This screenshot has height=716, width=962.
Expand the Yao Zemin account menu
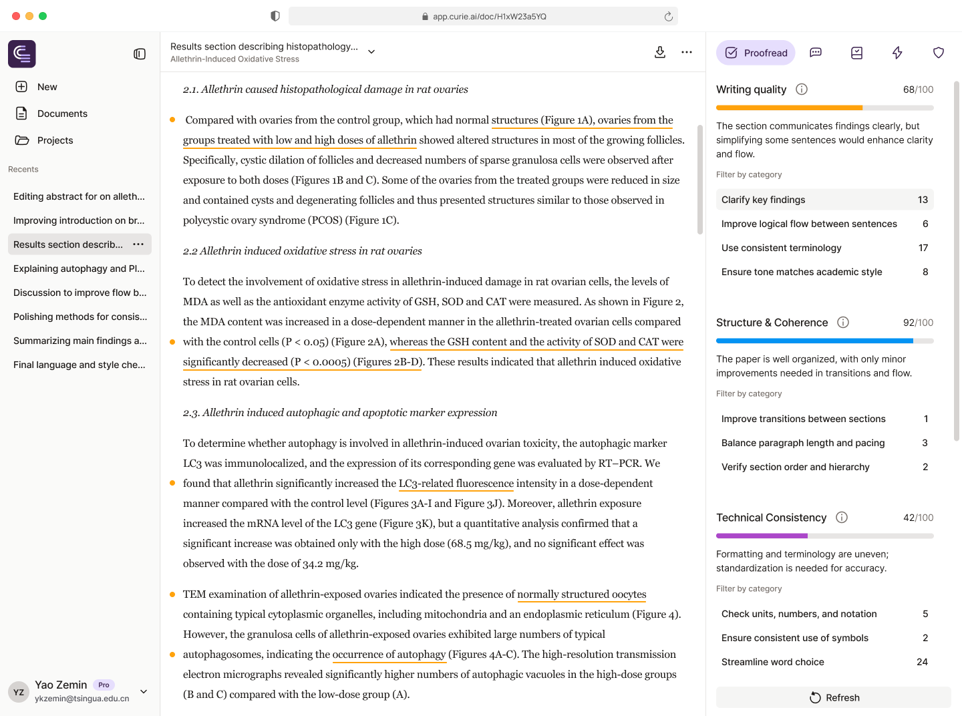coord(144,691)
